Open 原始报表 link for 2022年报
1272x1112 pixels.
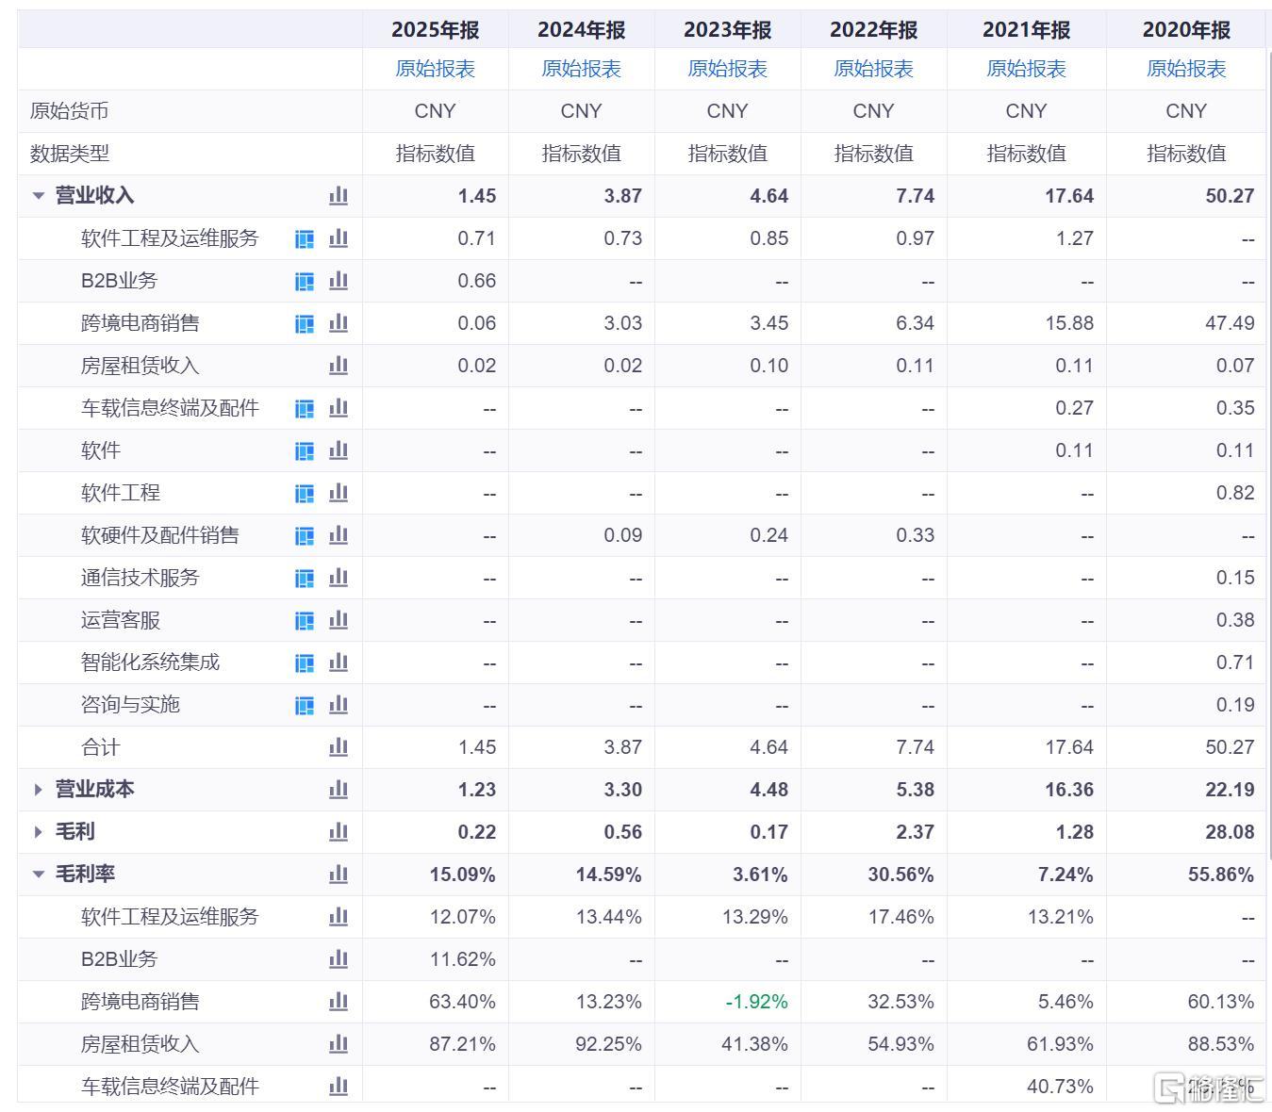pos(874,69)
